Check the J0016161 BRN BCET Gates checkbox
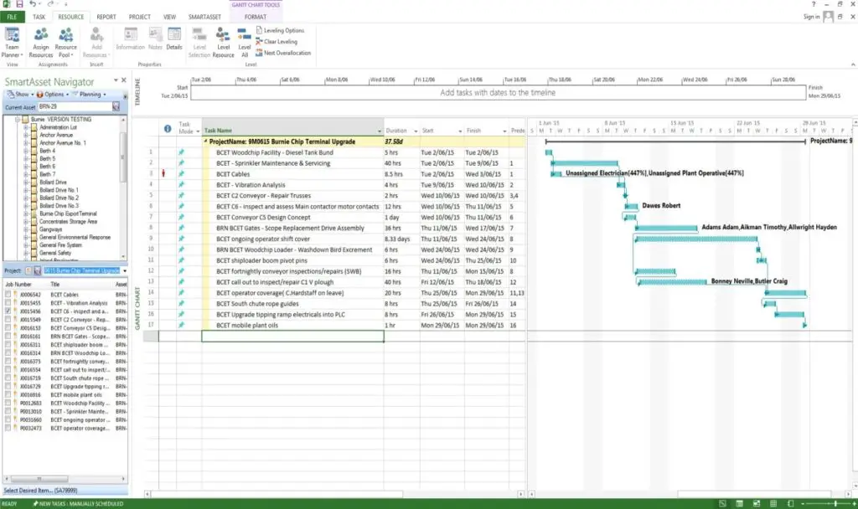The height and width of the screenshot is (509, 858). (8, 337)
